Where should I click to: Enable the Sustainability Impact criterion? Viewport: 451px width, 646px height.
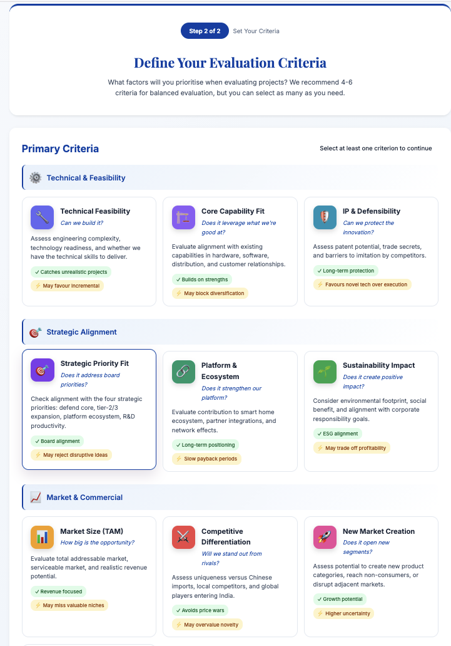click(x=371, y=410)
